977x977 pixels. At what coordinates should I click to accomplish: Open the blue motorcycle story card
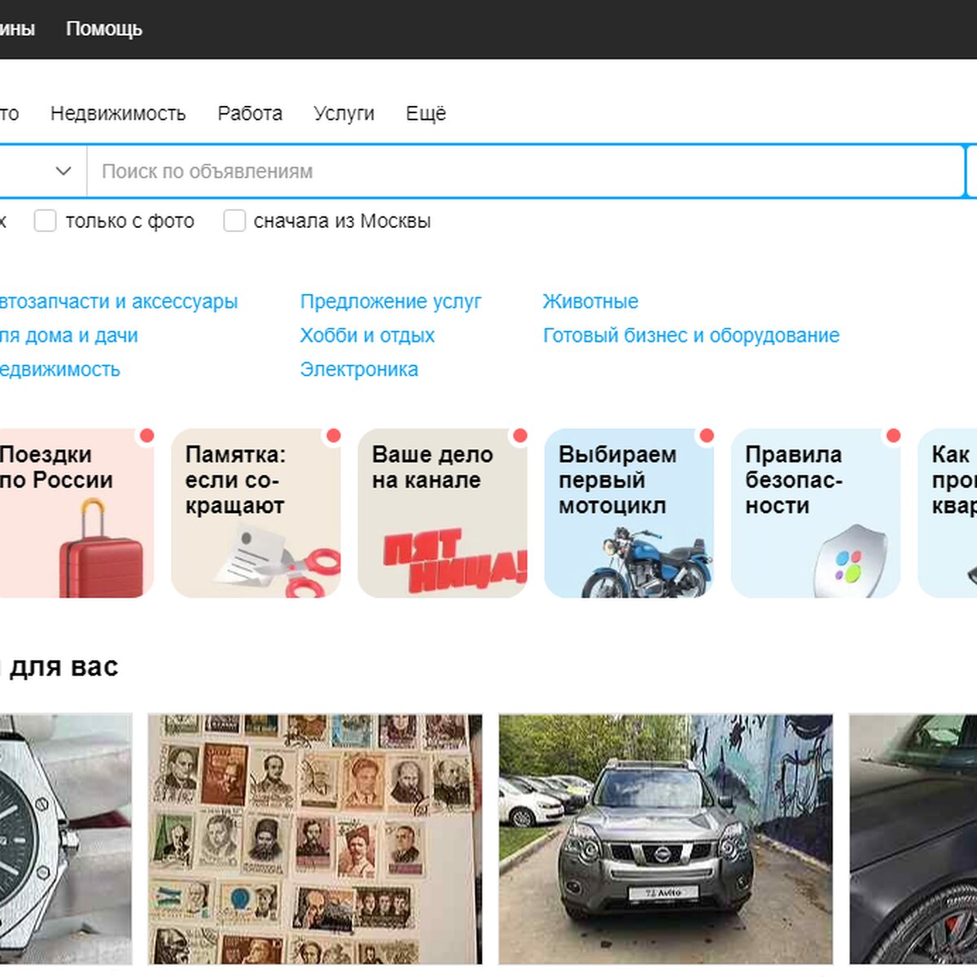[x=629, y=513]
